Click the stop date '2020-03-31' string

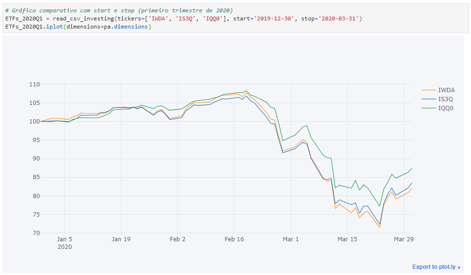[x=341, y=19]
